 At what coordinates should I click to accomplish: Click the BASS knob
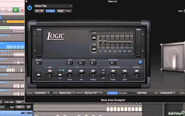coord(70,74)
